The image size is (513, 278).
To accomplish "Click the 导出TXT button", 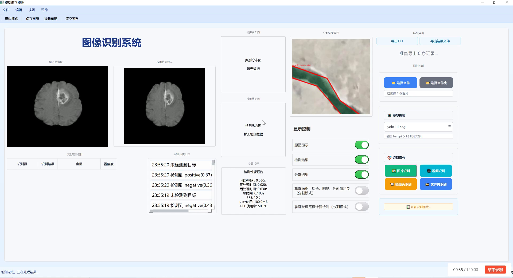I will coord(397,41).
